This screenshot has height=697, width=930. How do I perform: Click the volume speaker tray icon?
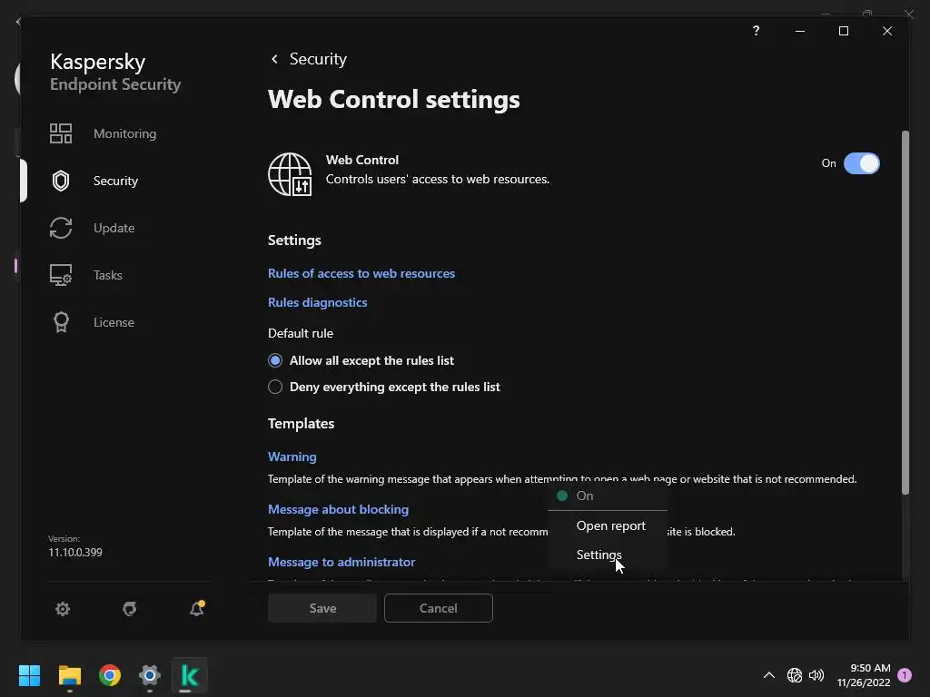[x=816, y=675]
